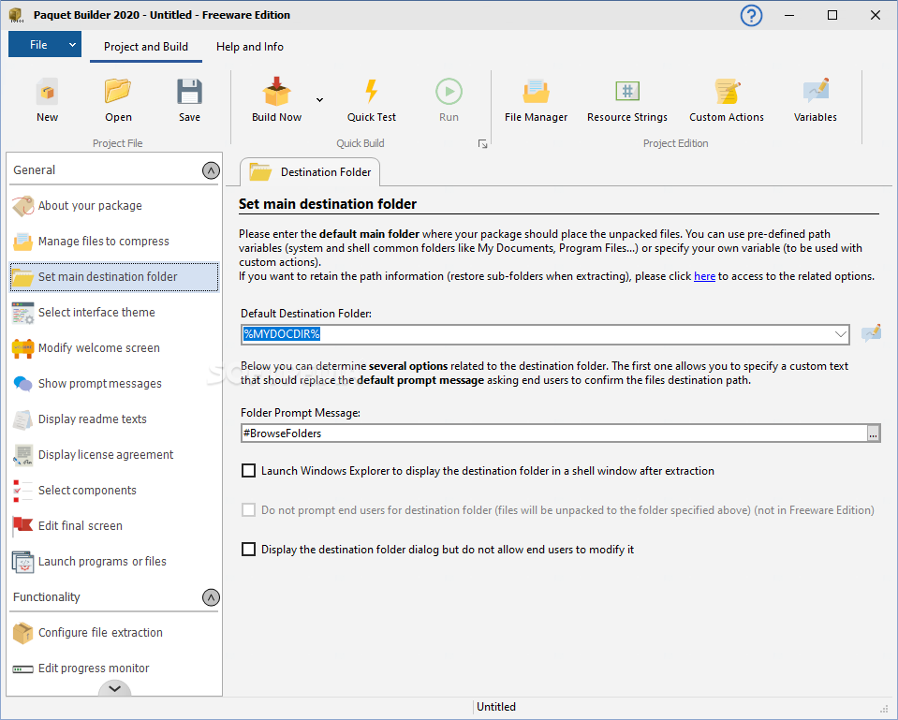This screenshot has height=720, width=898.
Task: Enable Launch Windows Explorer after extraction checkbox
Action: (248, 471)
